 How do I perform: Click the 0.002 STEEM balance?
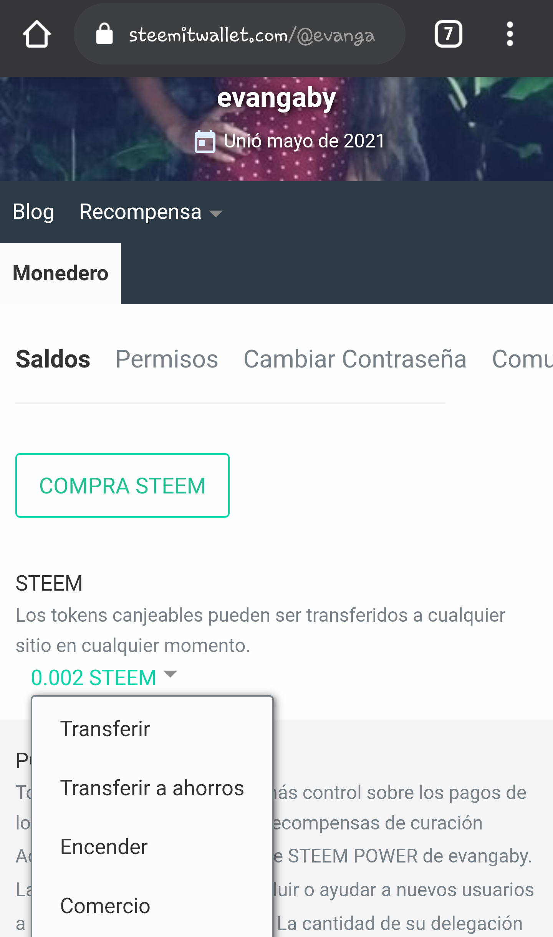(x=94, y=677)
